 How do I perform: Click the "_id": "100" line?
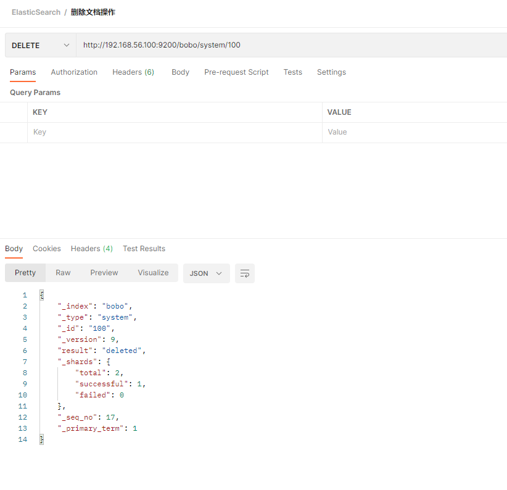[x=86, y=328]
